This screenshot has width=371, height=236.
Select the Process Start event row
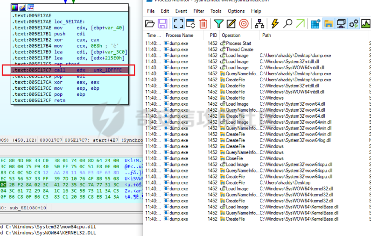pyautogui.click(x=257, y=43)
